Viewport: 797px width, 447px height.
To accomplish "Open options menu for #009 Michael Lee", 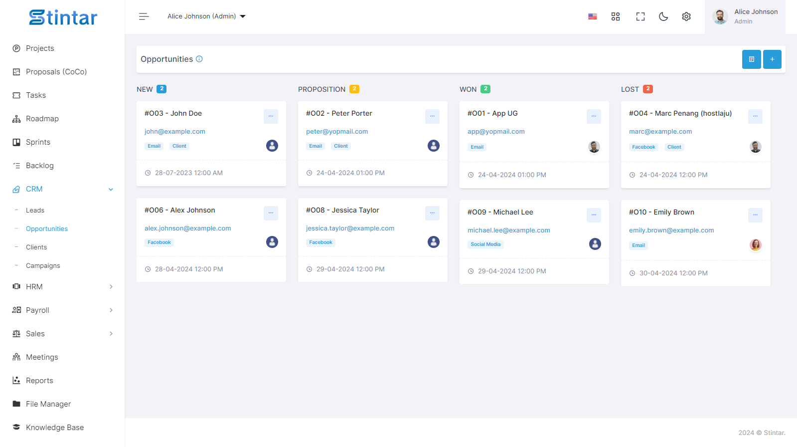I will coord(594,215).
